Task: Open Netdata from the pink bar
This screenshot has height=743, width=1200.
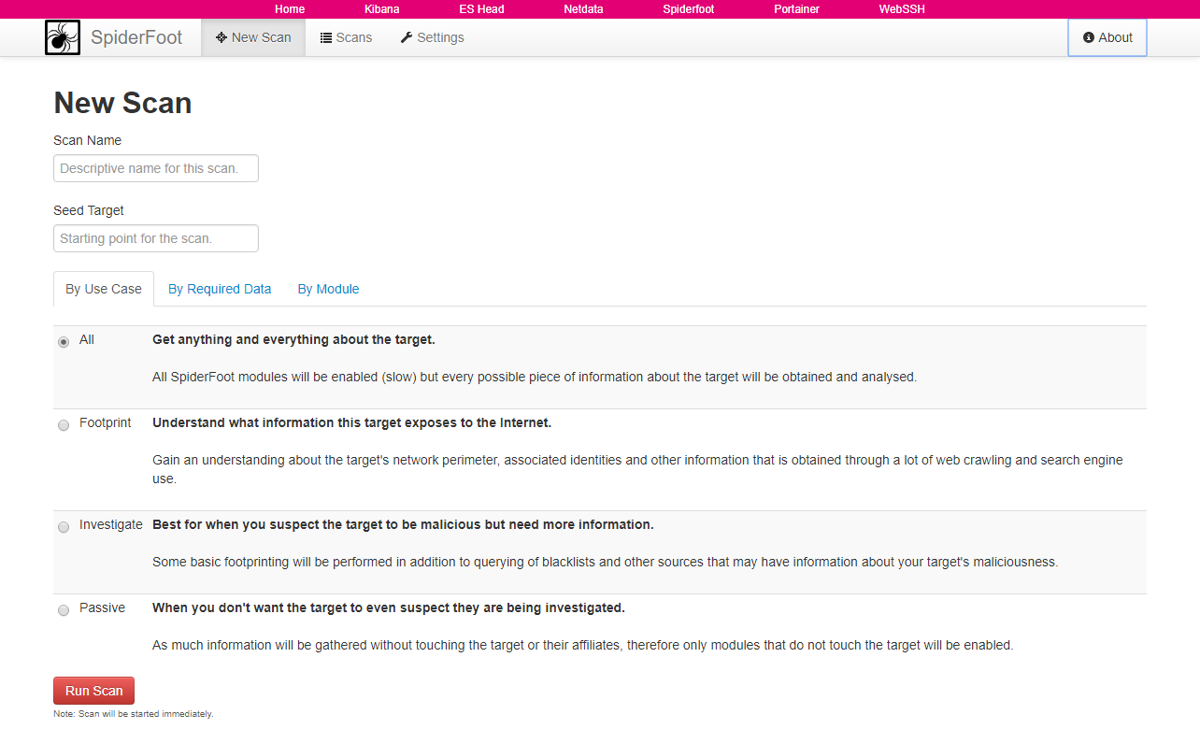Action: click(x=583, y=9)
